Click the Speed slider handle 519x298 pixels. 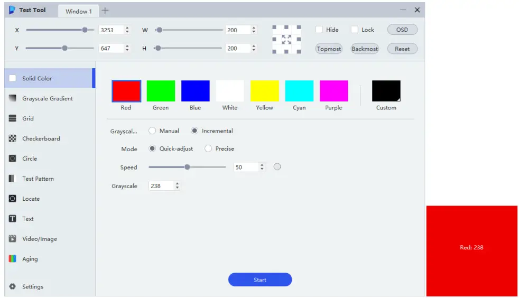tap(187, 167)
